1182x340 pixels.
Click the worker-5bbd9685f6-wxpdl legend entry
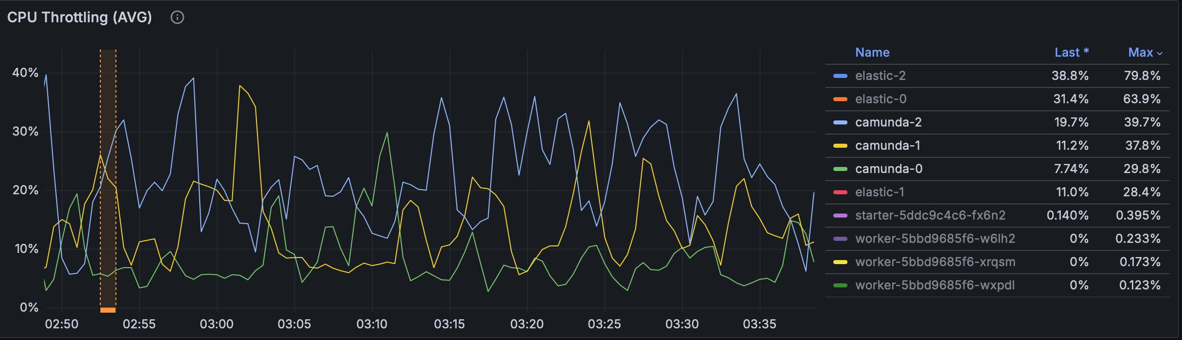click(x=935, y=285)
